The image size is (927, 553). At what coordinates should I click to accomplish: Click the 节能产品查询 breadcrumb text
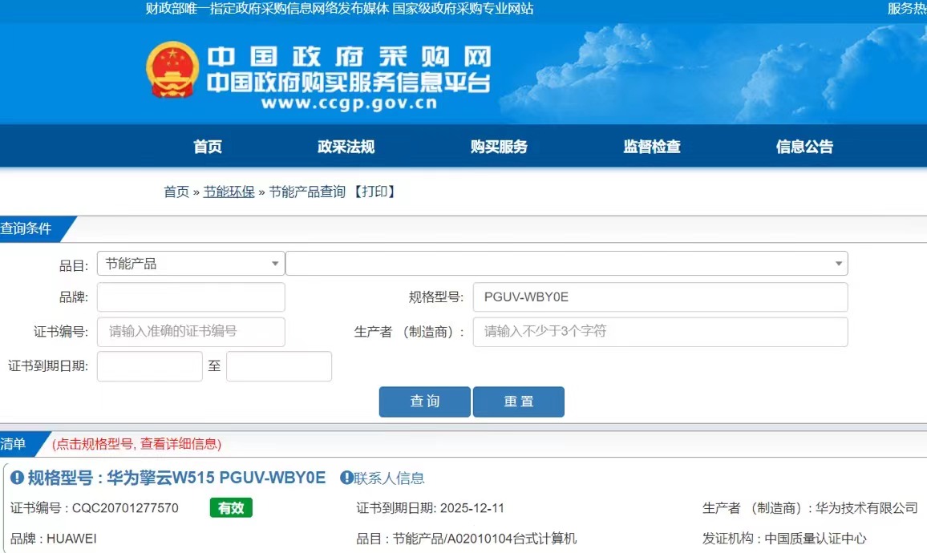(x=307, y=192)
